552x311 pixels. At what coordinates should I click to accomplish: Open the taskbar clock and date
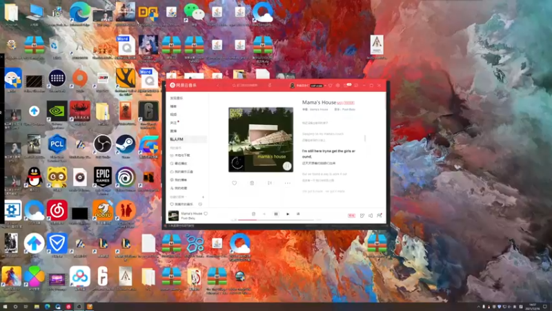point(533,307)
